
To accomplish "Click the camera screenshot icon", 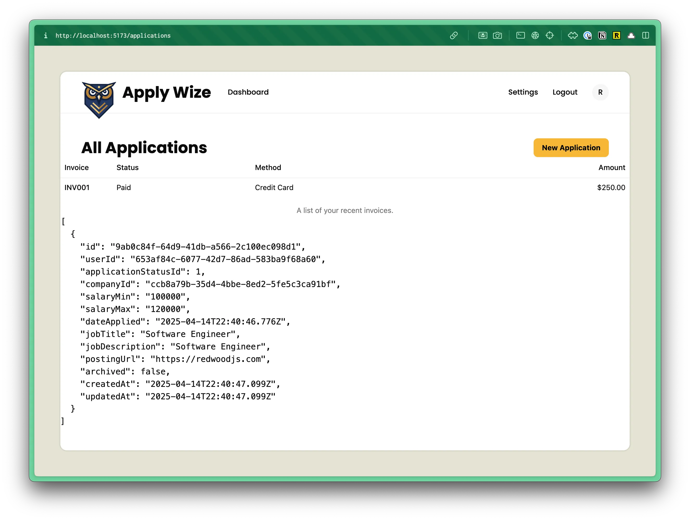I will coord(497,36).
